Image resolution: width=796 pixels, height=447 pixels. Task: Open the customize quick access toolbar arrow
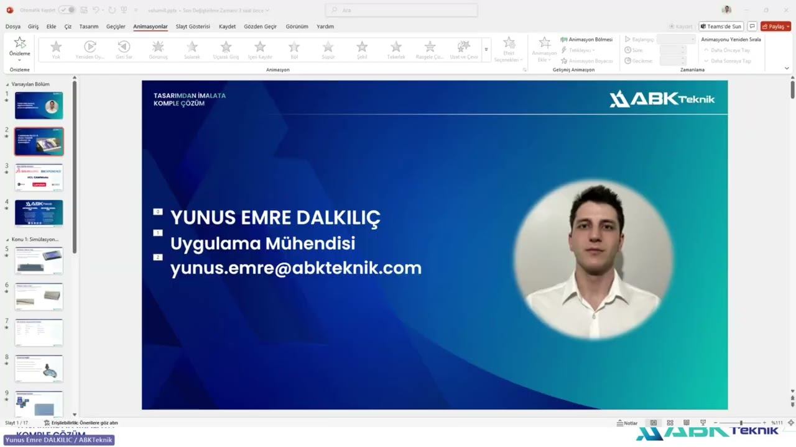pos(136,10)
